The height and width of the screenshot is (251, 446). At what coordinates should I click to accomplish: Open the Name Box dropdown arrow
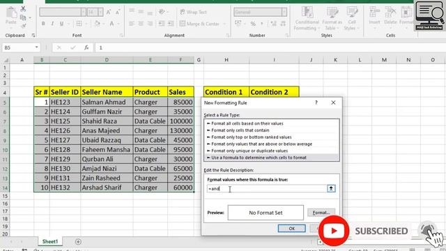coord(36,47)
